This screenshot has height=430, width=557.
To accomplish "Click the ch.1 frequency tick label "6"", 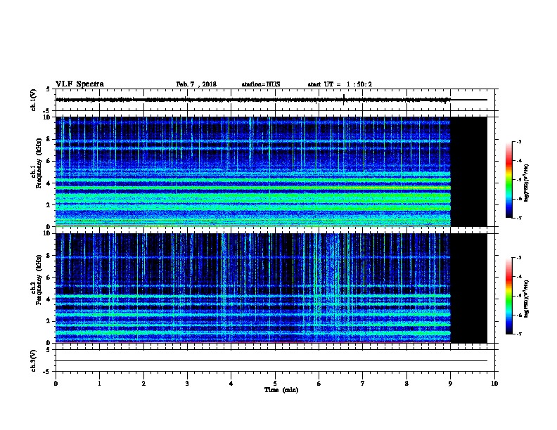I will click(49, 162).
